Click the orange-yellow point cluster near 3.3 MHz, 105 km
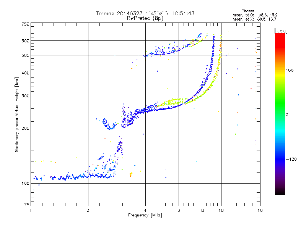The height and width of the screenshot is (229, 306). (131, 174)
